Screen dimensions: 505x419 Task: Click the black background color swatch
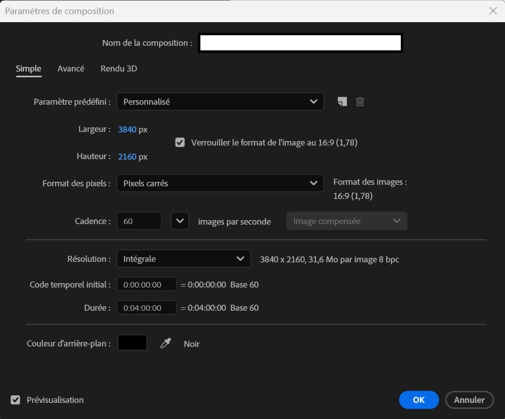[x=132, y=343]
